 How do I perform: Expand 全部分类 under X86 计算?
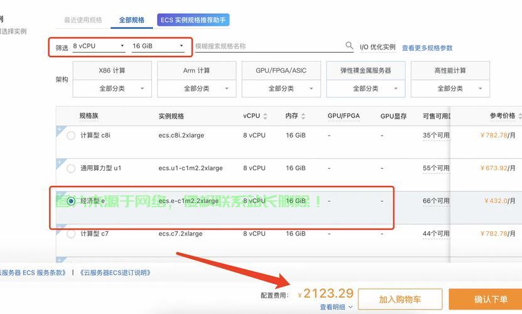click(x=112, y=89)
